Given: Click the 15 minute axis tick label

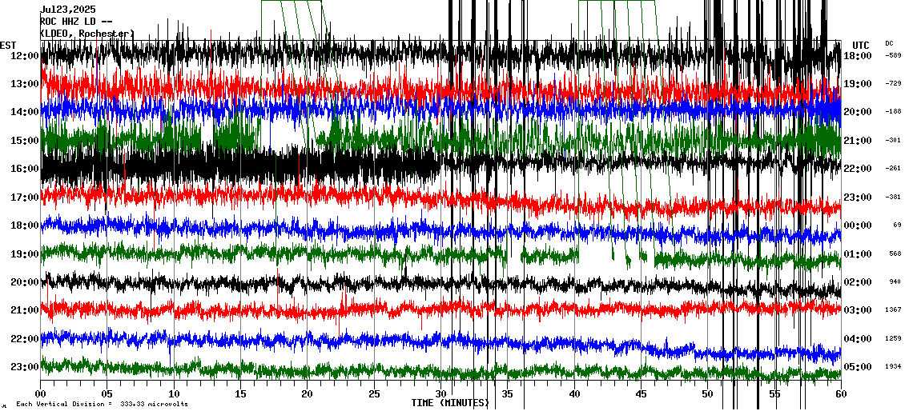Looking at the screenshot, I should 241,394.
